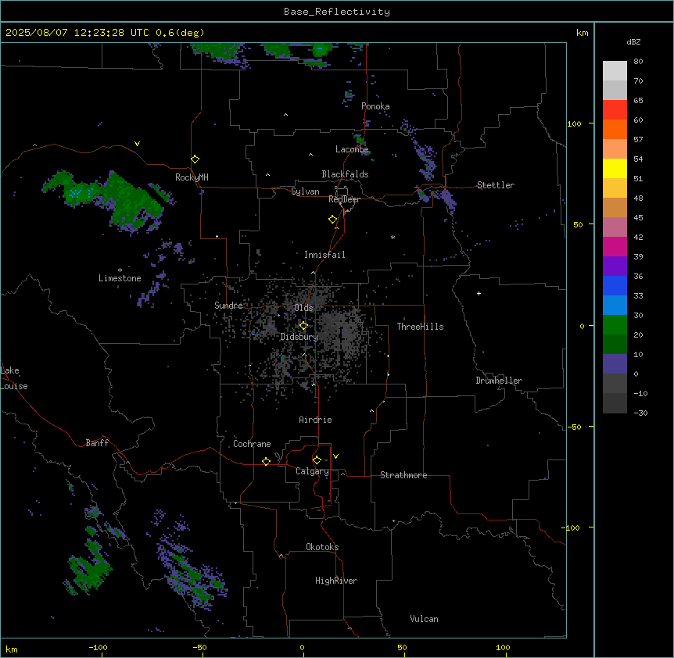This screenshot has width=674, height=658.
Task: Click the Vulcan label
Action: click(x=425, y=619)
